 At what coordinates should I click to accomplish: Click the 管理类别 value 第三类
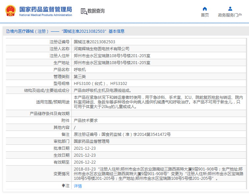pos(80,77)
